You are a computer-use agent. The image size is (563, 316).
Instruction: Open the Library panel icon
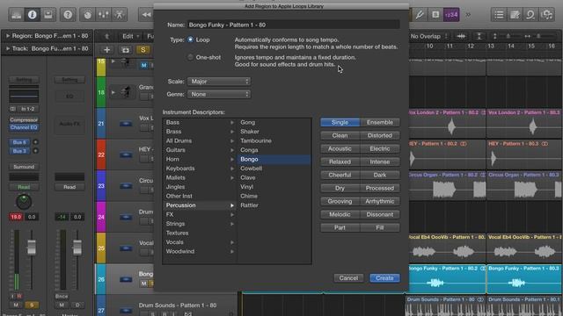[x=16, y=14]
